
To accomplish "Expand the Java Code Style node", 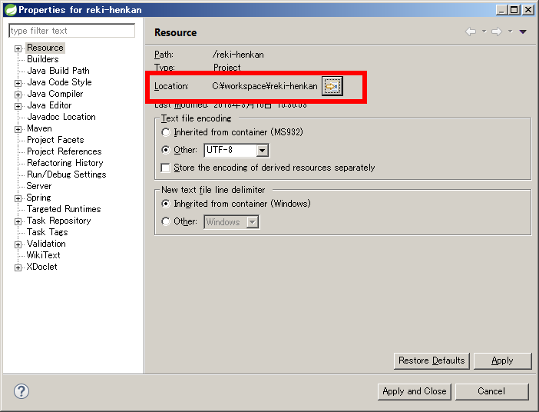I will pos(18,83).
